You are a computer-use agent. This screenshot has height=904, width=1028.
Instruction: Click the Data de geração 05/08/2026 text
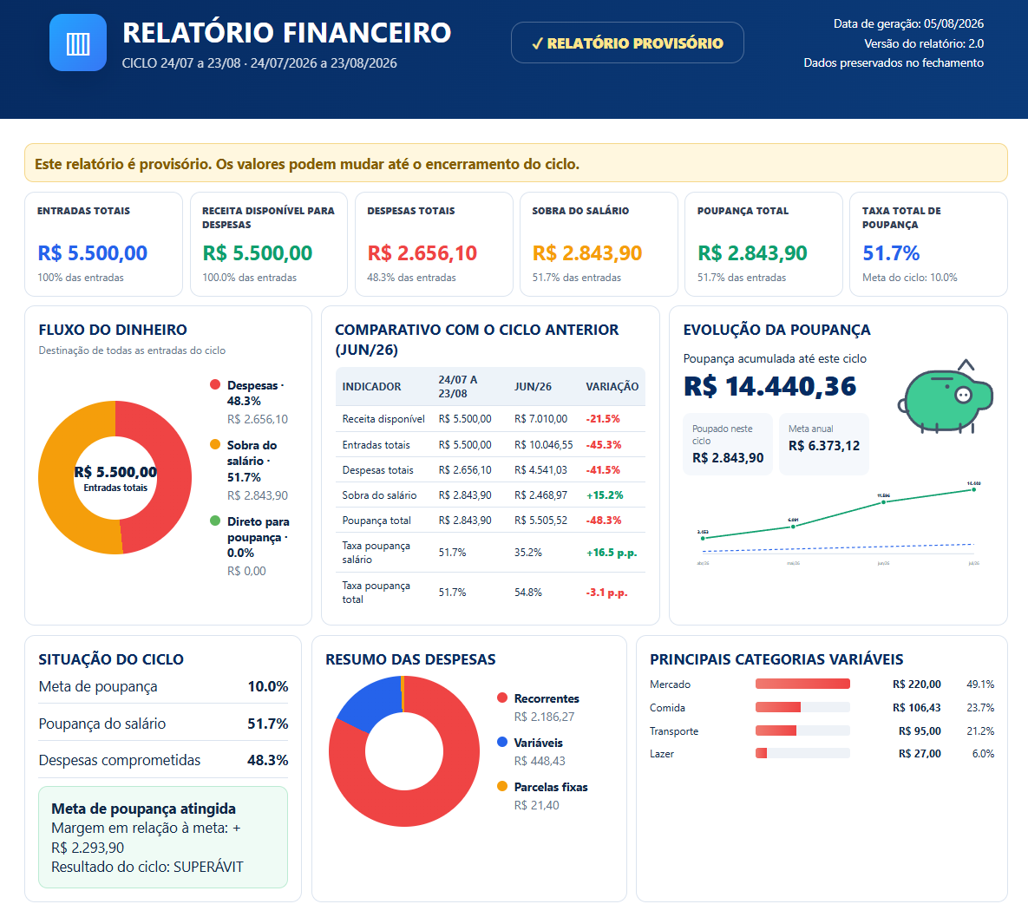coord(908,23)
